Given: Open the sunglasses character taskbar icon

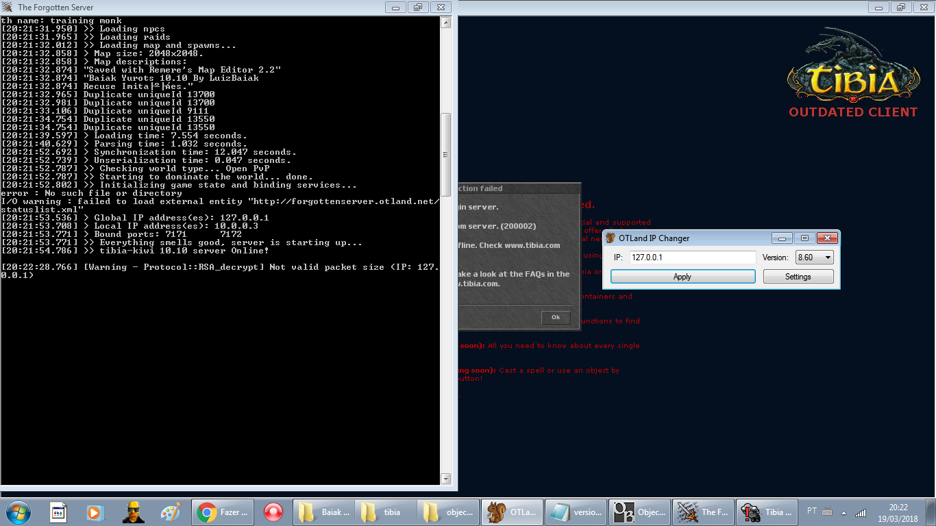Looking at the screenshot, I should [x=133, y=512].
